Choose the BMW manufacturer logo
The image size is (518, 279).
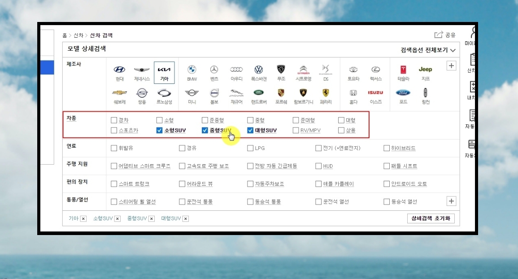tap(192, 70)
